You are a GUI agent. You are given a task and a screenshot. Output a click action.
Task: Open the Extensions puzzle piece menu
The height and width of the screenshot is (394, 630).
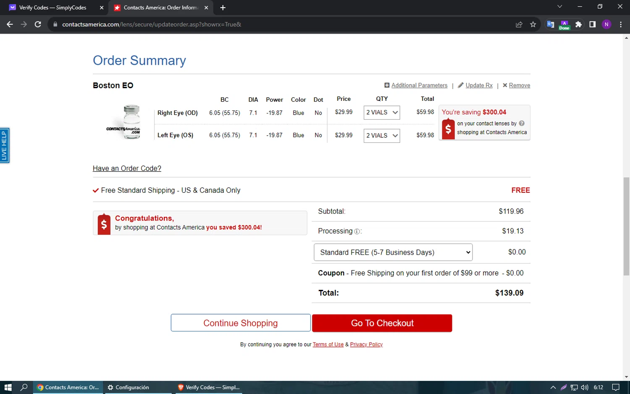click(x=578, y=24)
